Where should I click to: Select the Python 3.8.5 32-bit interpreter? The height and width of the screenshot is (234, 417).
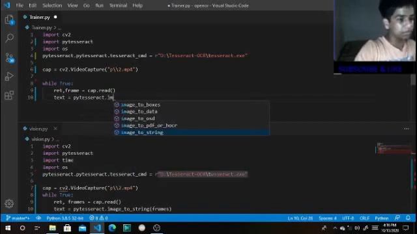(65, 218)
